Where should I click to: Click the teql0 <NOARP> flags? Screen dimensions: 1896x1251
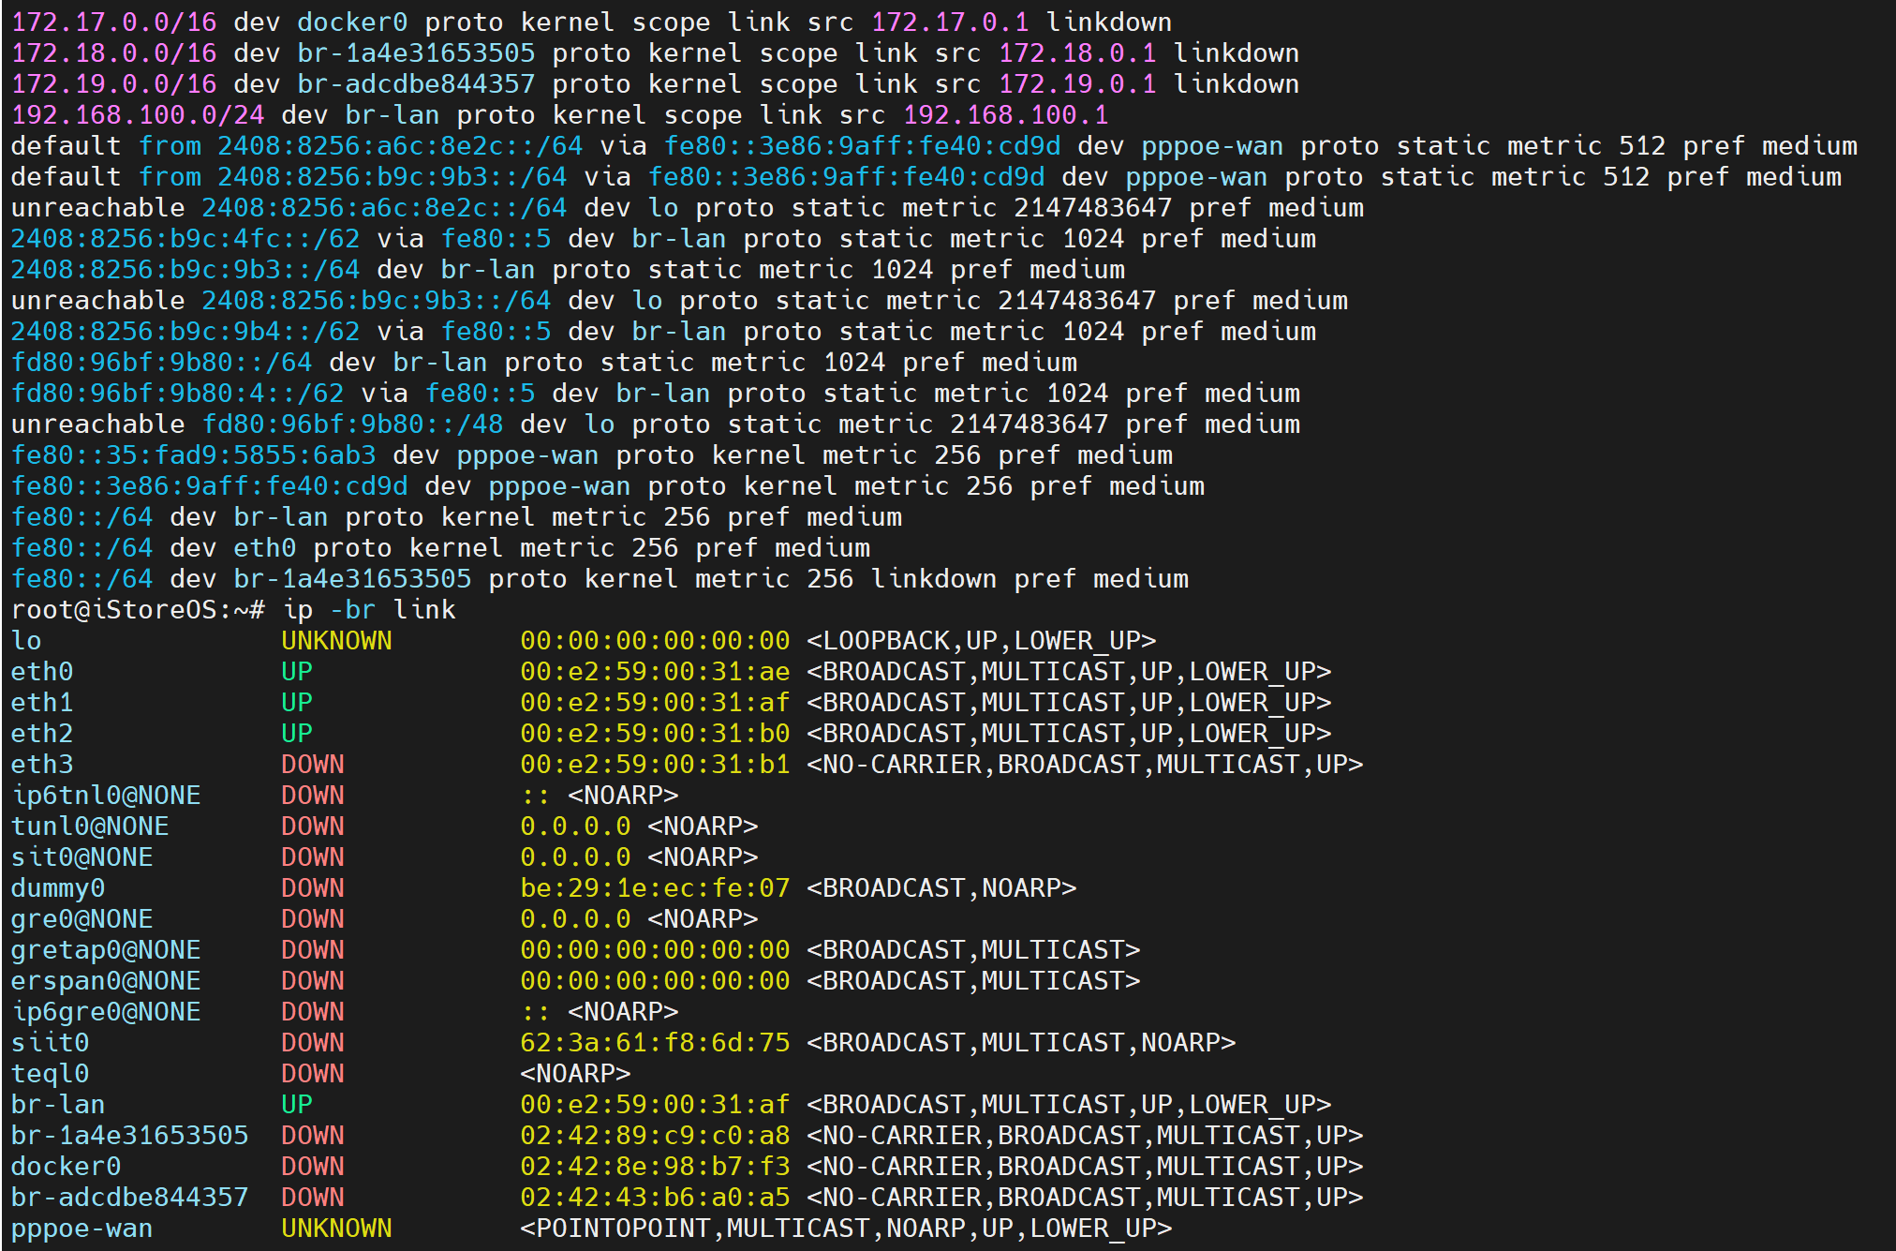[575, 1073]
